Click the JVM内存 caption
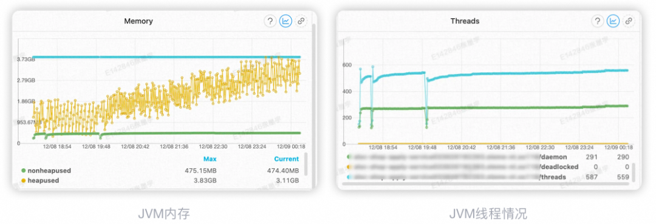 (164, 214)
